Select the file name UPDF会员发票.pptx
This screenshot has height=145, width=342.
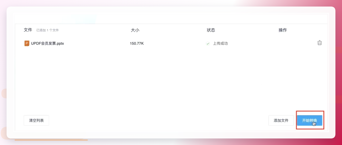[47, 43]
